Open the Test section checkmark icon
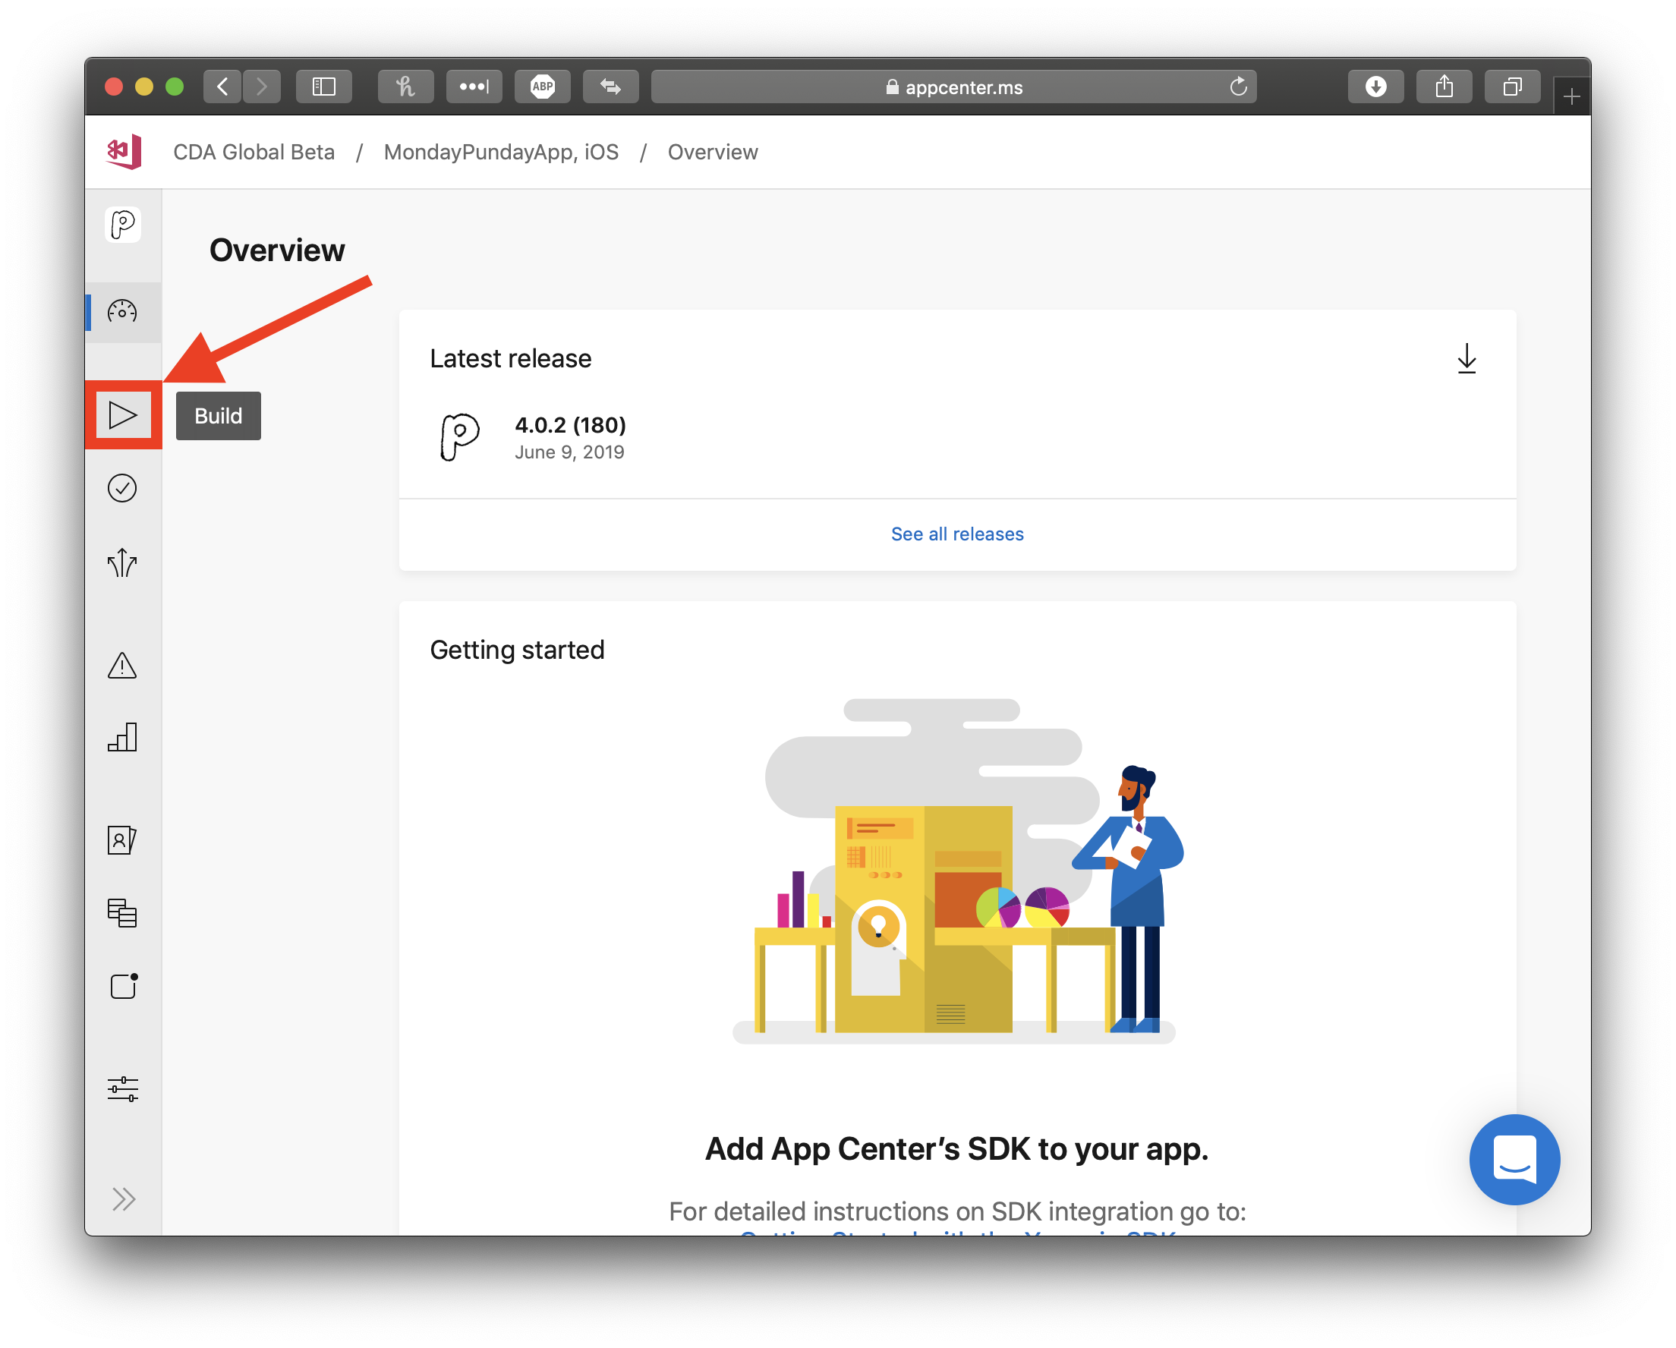 122,488
